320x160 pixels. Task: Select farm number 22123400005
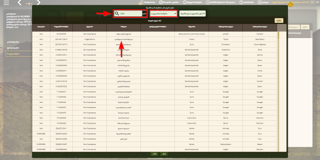click(x=61, y=34)
